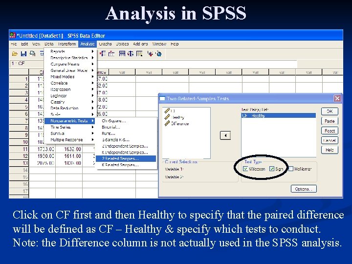This screenshot has height=264, width=352.
Task: Expand the Compare Means submenu arrow
Action: [x=92, y=64]
